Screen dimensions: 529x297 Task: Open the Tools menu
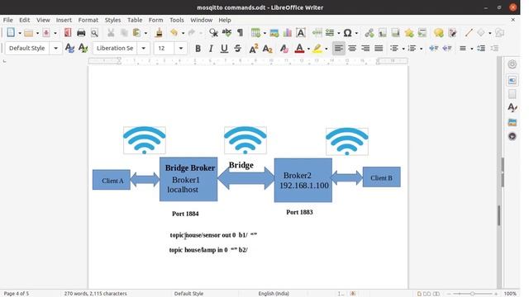[x=177, y=20]
